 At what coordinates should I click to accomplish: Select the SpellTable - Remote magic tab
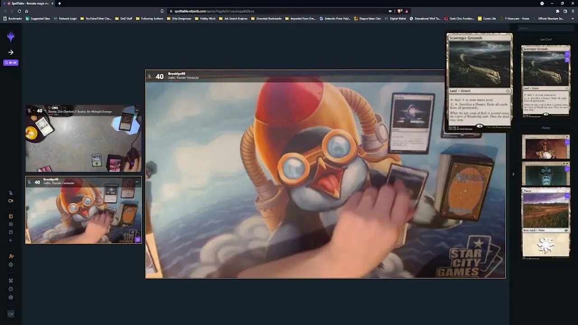pos(28,4)
